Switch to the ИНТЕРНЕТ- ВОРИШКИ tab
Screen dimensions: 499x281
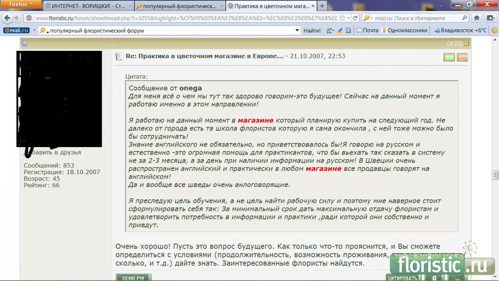coord(88,6)
